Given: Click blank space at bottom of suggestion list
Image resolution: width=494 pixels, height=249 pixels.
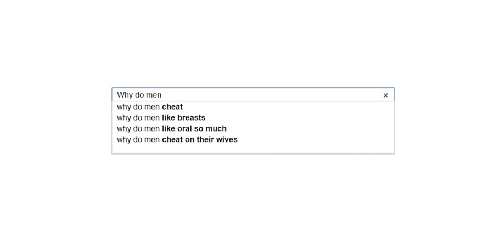Looking at the screenshot, I should [x=253, y=149].
